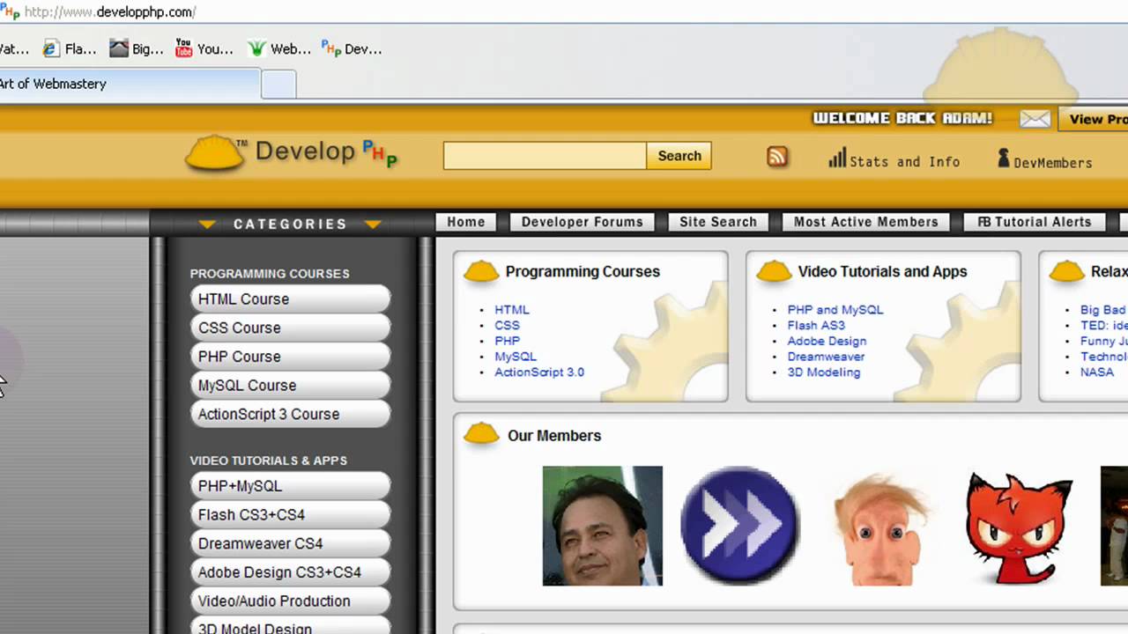The image size is (1128, 634).
Task: Click the HTML link under Programming Courses
Action: click(x=512, y=310)
